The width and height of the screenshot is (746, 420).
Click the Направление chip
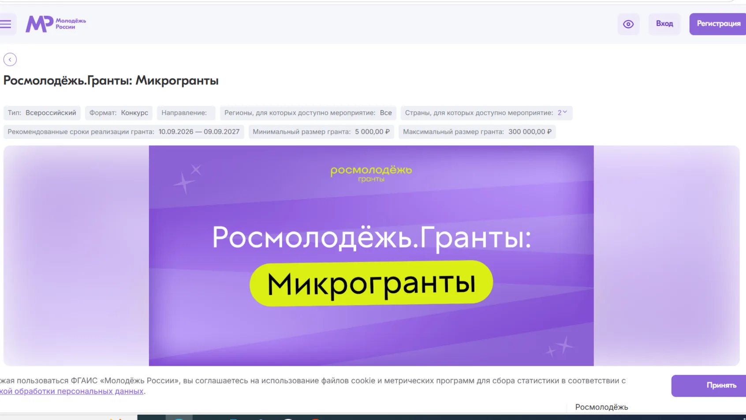(x=186, y=113)
